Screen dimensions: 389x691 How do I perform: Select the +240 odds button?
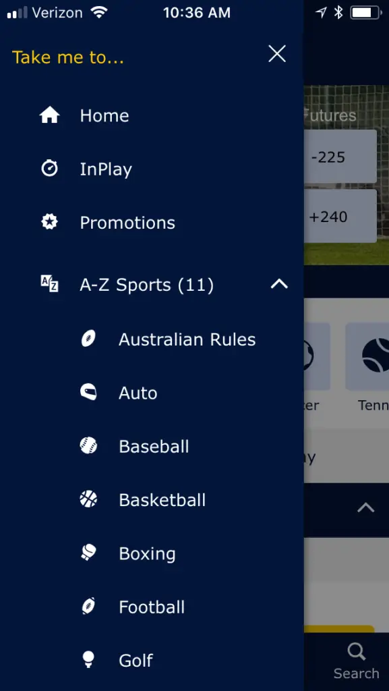(340, 217)
